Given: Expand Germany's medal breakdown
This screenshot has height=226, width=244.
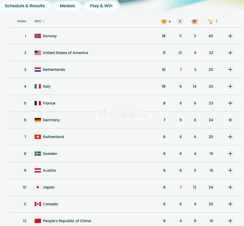Looking at the screenshot, I should pyautogui.click(x=230, y=120).
